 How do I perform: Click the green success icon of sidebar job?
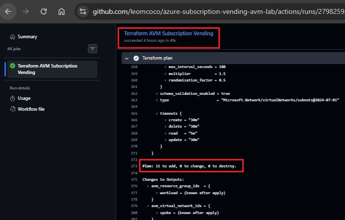pyautogui.click(x=13, y=66)
